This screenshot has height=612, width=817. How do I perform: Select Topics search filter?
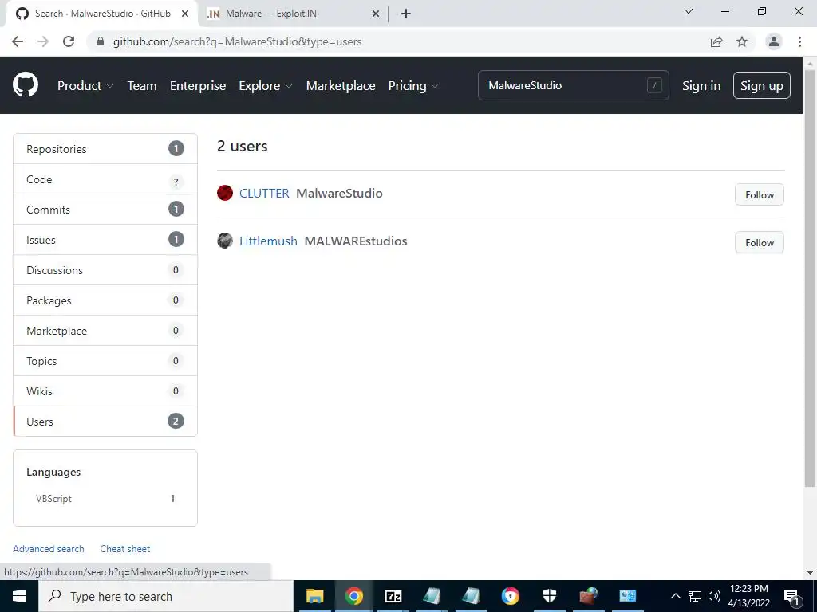[105, 361]
